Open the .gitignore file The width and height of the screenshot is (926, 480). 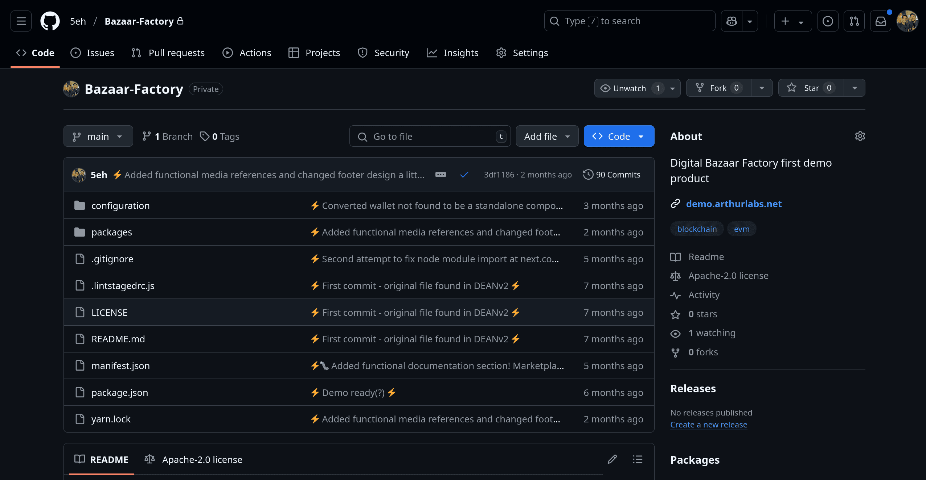[112, 259]
